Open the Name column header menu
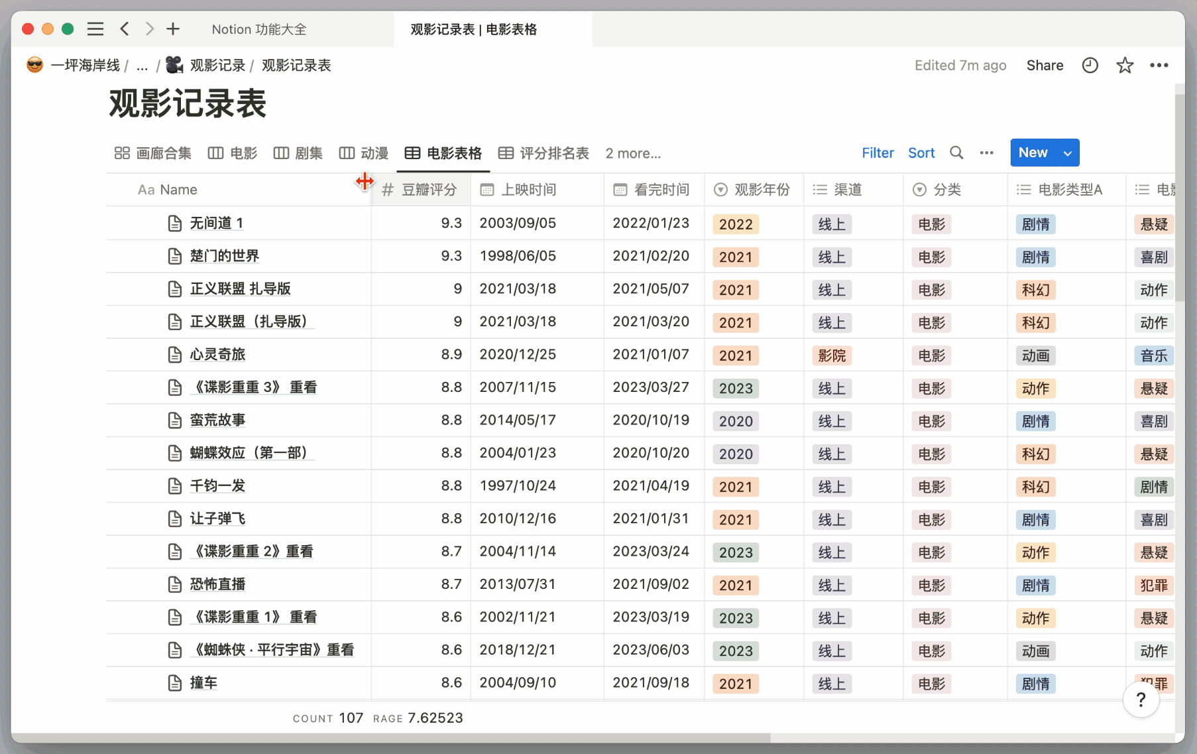Screen dimensions: 1197x754 pyautogui.click(x=239, y=190)
